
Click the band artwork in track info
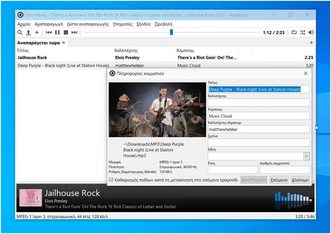point(157,110)
